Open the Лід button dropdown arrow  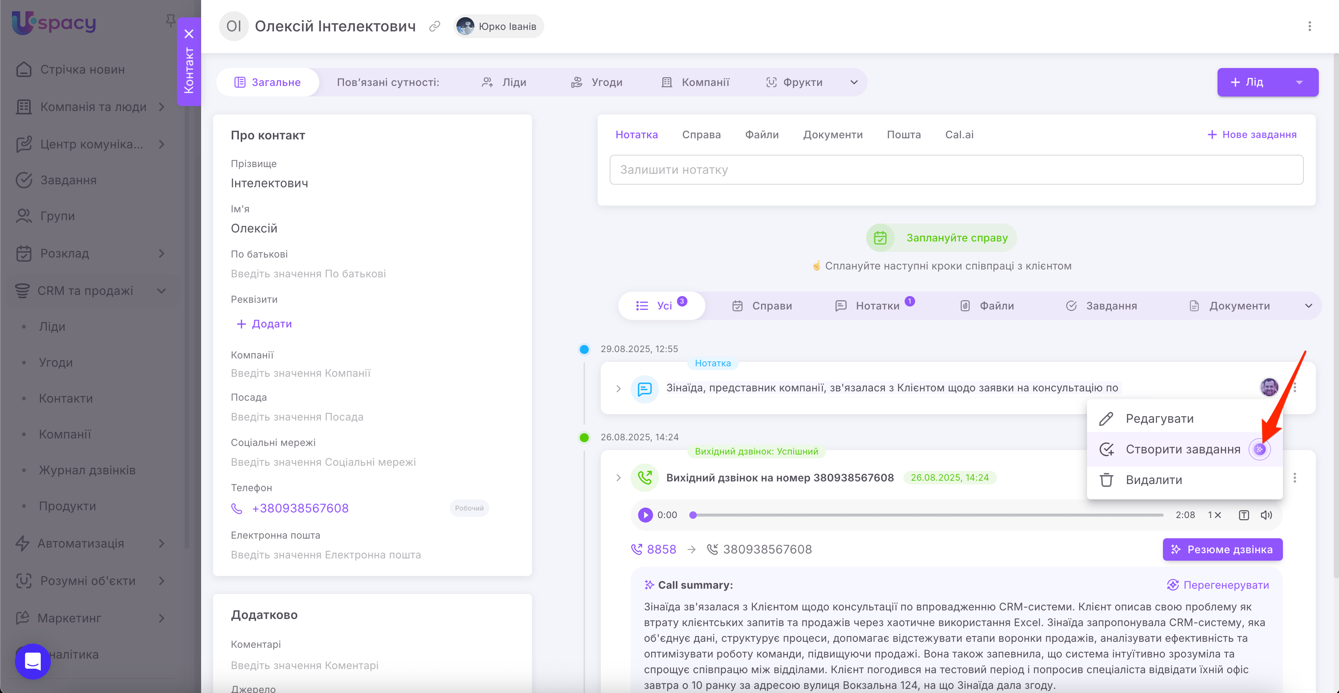point(1299,82)
